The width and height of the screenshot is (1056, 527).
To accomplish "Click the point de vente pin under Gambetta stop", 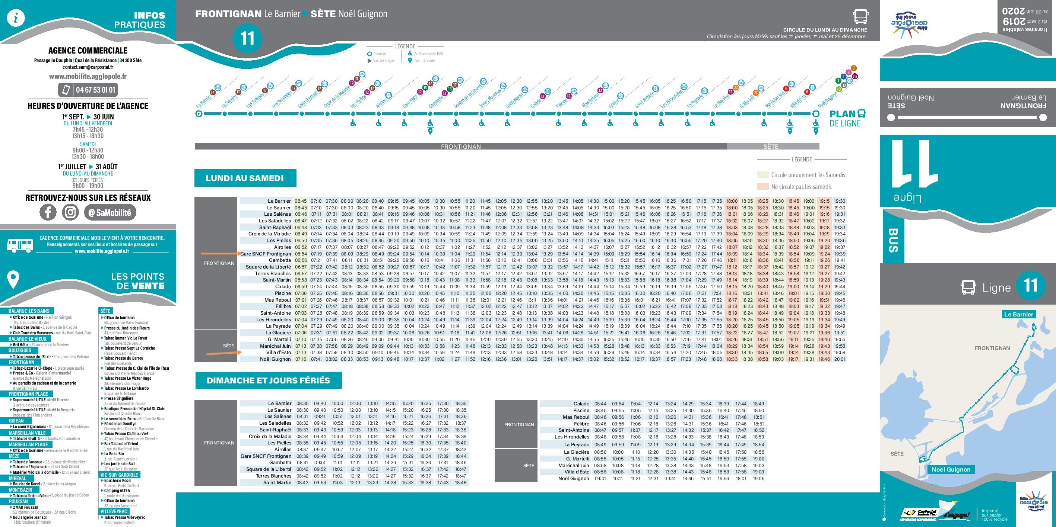I will (430, 131).
